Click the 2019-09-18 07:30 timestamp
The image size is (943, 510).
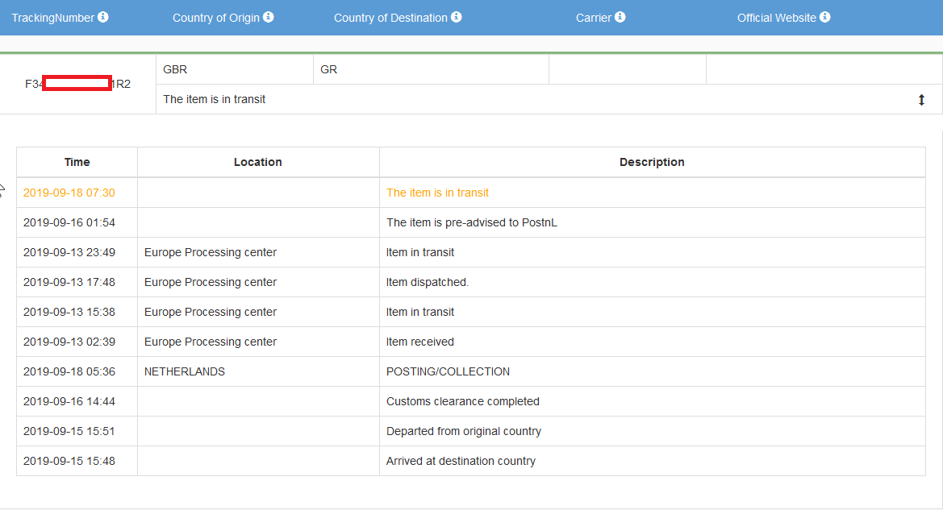click(x=69, y=193)
